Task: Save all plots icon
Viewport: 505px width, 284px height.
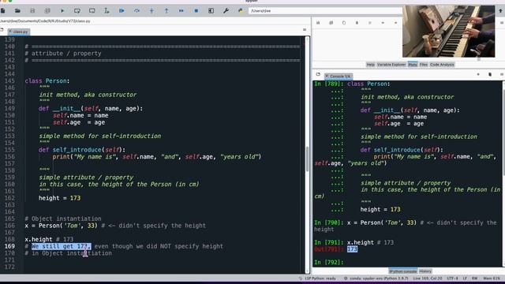Action: pos(331,23)
